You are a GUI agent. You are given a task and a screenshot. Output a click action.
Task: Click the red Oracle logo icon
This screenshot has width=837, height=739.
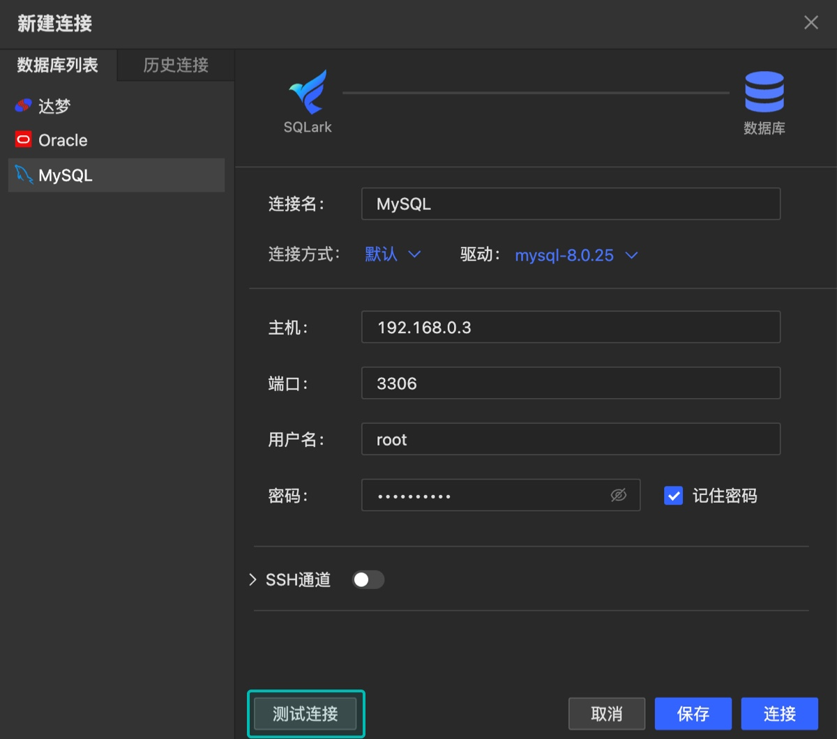click(x=23, y=139)
